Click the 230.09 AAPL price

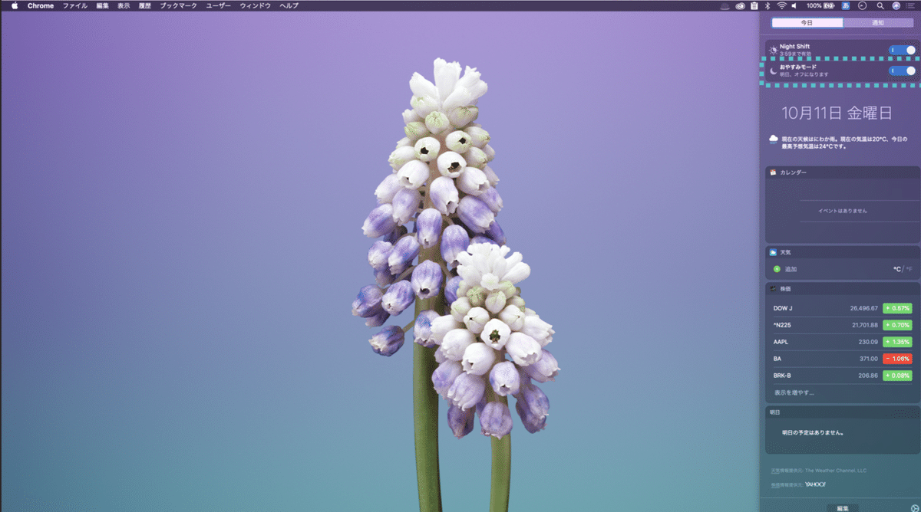click(868, 342)
